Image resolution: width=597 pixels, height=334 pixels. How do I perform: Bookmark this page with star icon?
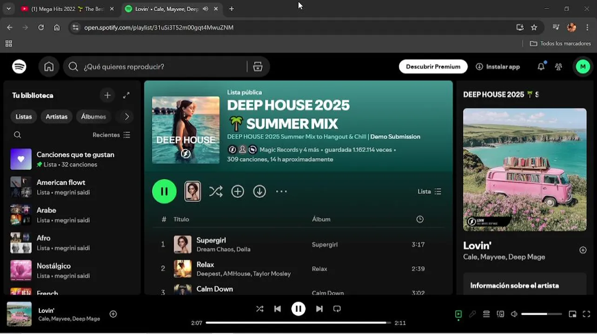click(x=534, y=27)
